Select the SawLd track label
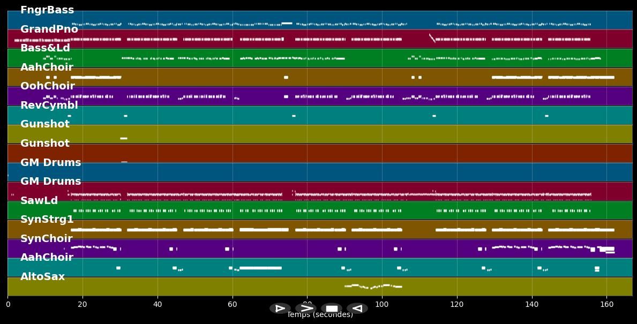Screen dimensions: 637x324 click(39, 201)
